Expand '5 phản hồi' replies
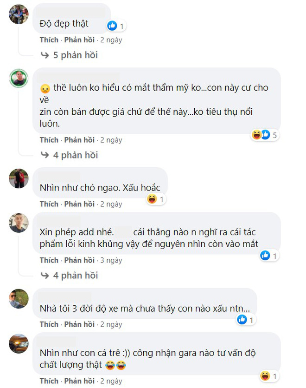The image size is (306, 388). pos(70,55)
